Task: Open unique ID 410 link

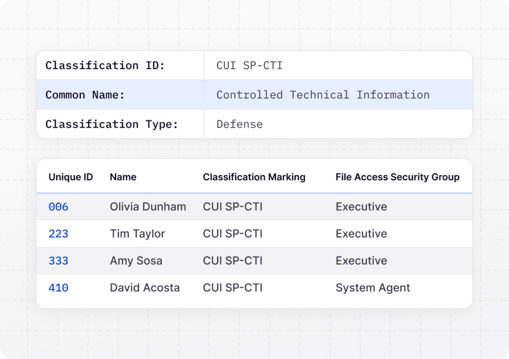Action: click(x=58, y=287)
